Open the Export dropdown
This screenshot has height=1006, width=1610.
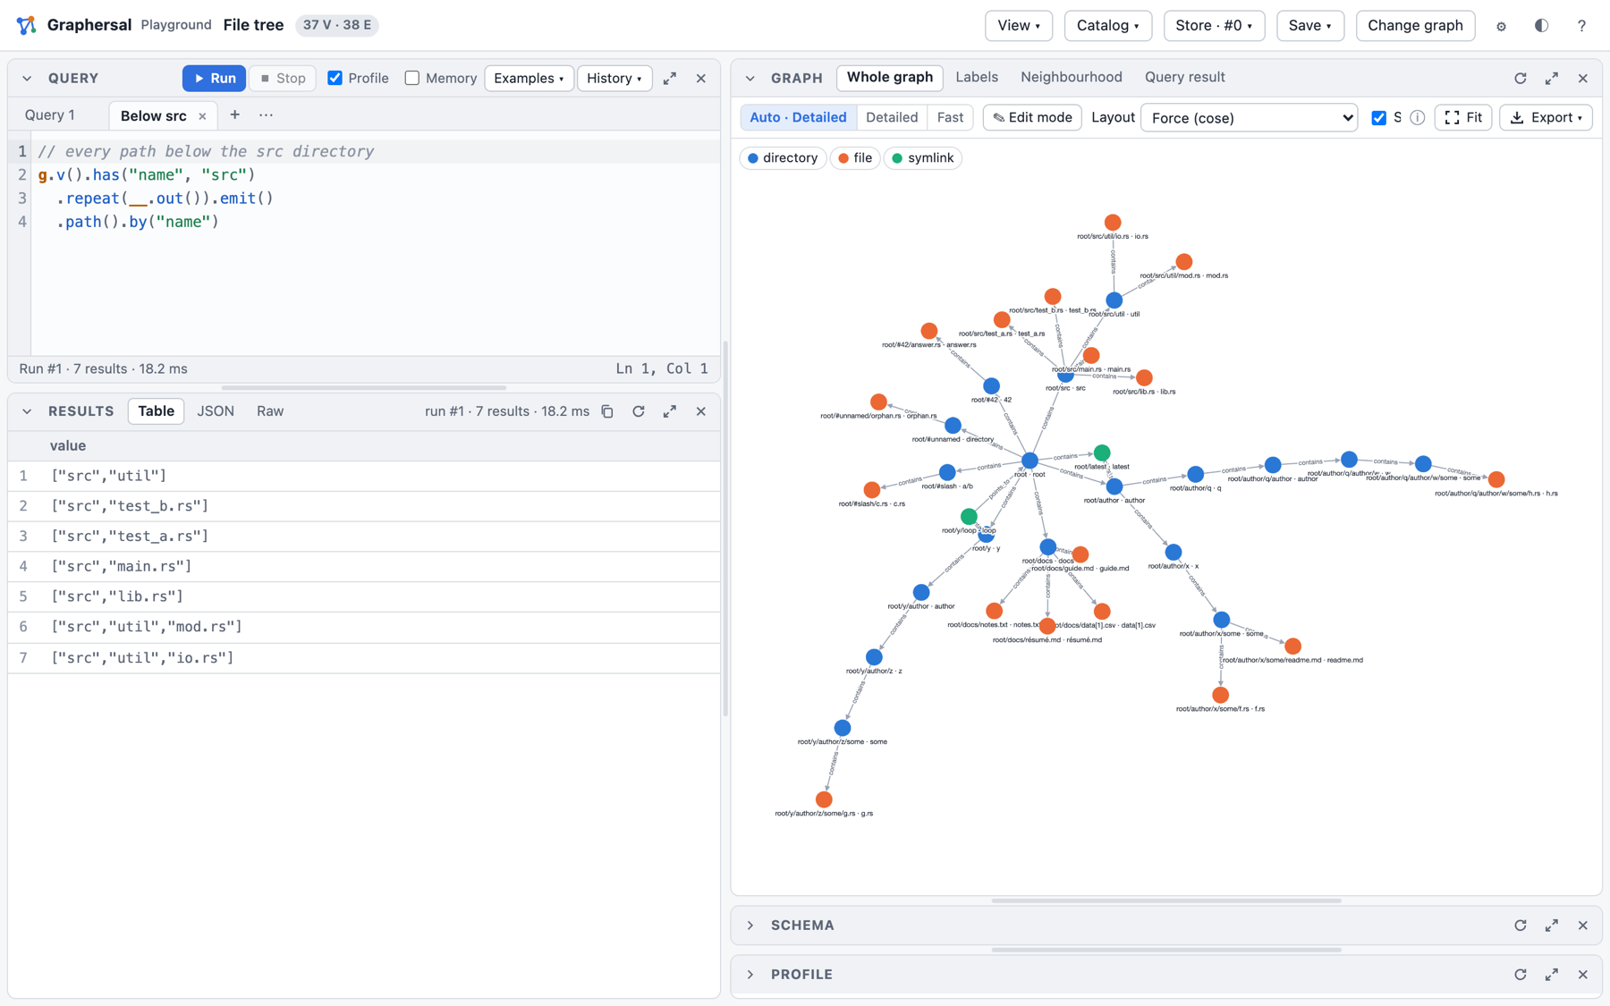click(1546, 118)
